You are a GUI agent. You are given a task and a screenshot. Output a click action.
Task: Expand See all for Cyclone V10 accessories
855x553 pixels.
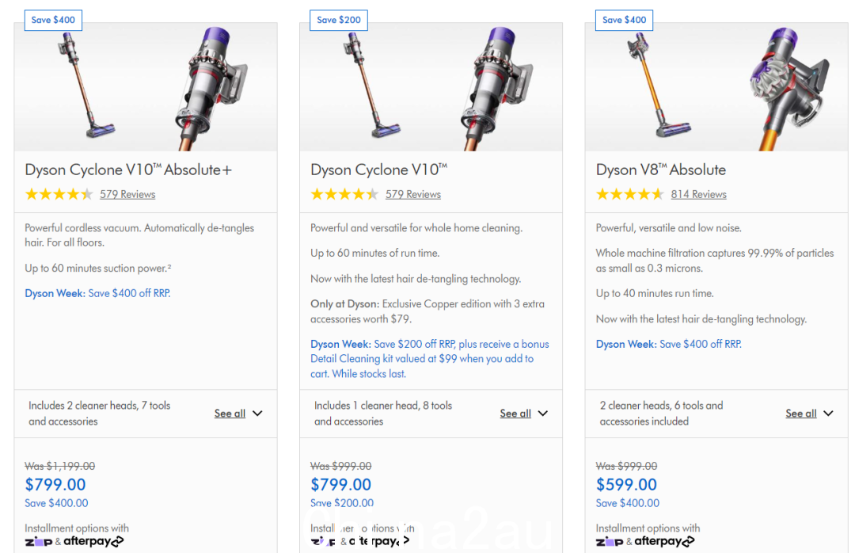pyautogui.click(x=524, y=414)
